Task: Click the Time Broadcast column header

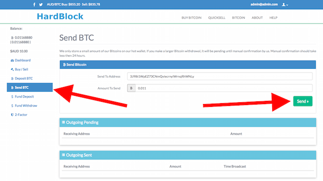Action: [235, 166]
